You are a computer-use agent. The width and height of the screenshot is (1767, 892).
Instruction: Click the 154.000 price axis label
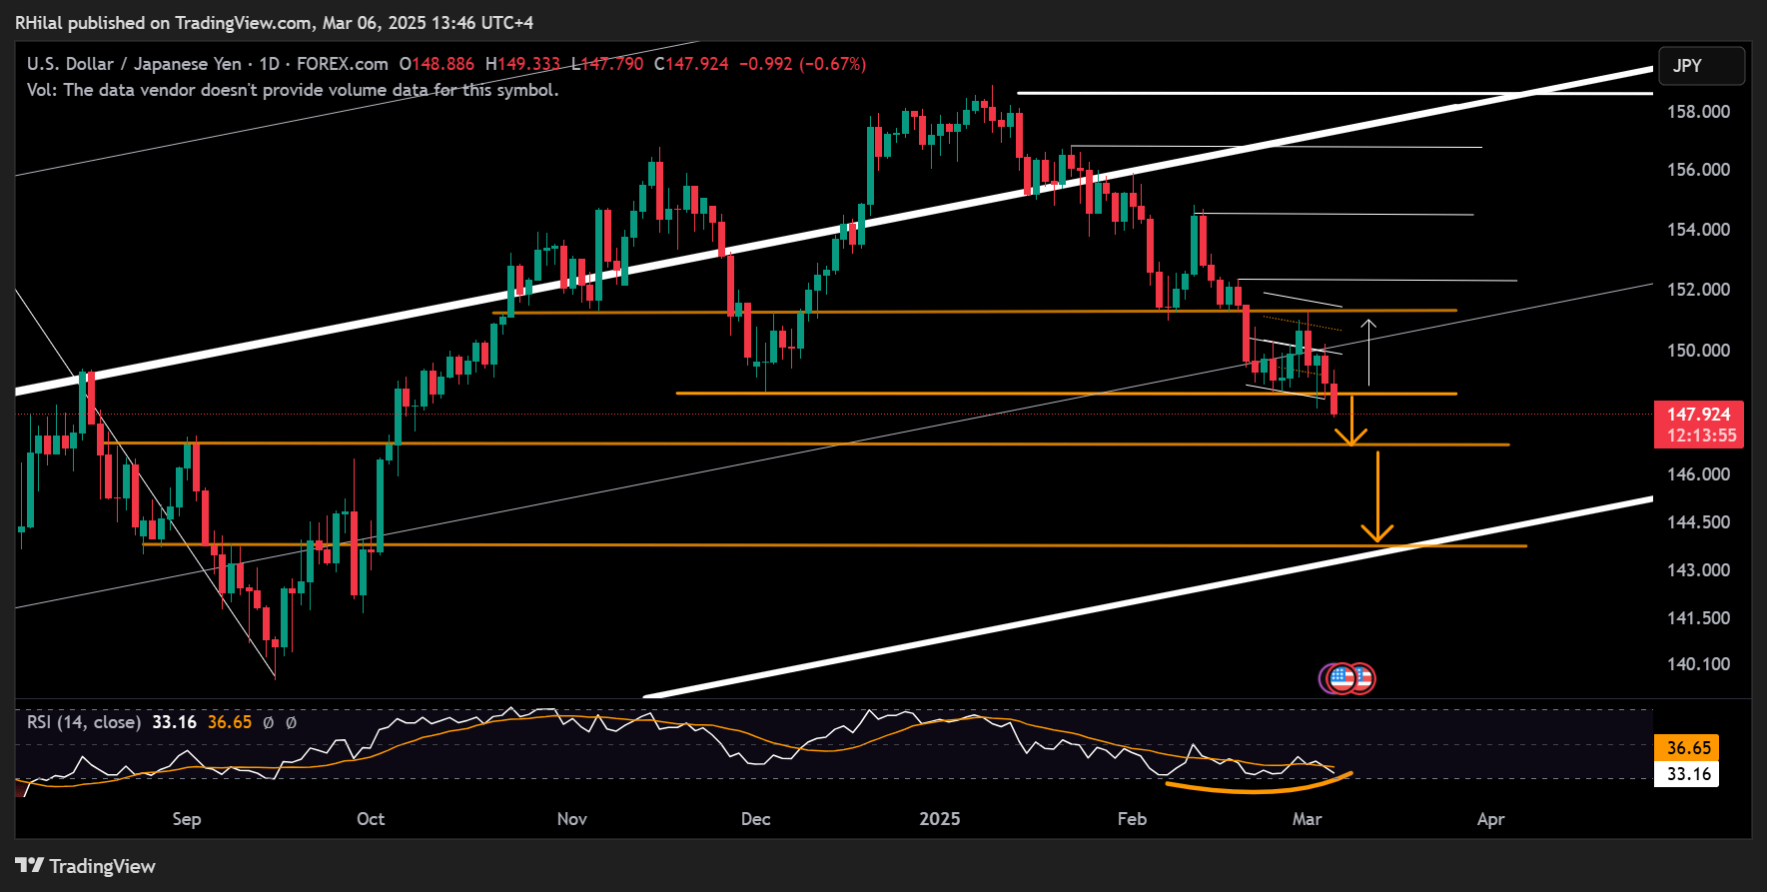tap(1698, 230)
